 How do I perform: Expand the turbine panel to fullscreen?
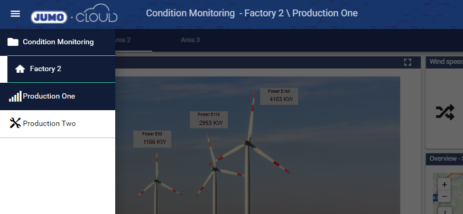407,63
